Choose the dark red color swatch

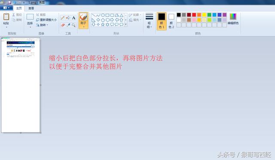(189, 15)
